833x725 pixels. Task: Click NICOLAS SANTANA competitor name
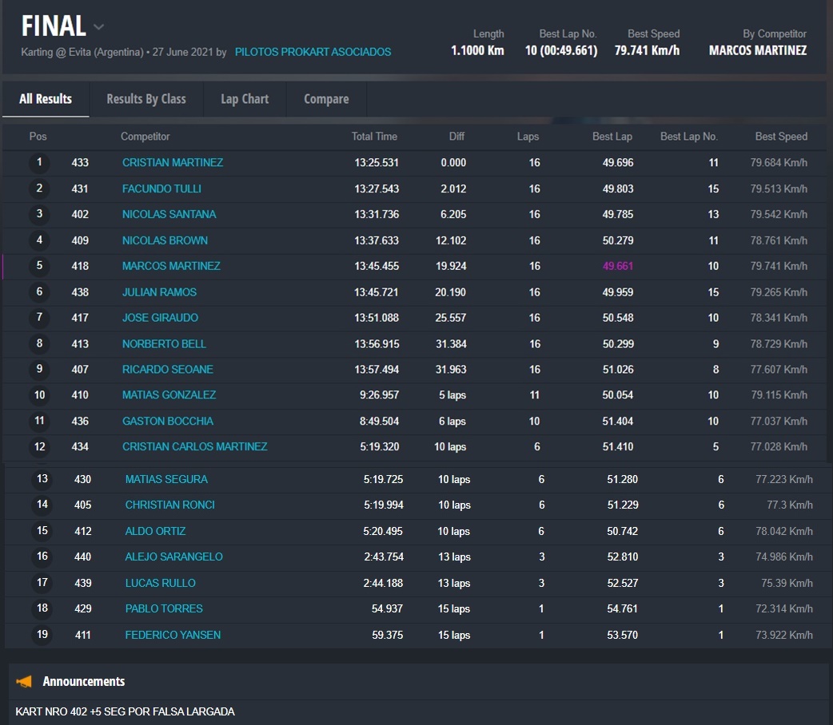pos(169,215)
